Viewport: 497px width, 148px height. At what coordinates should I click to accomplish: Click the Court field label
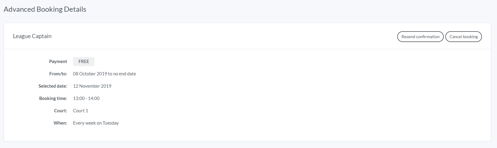pos(60,111)
